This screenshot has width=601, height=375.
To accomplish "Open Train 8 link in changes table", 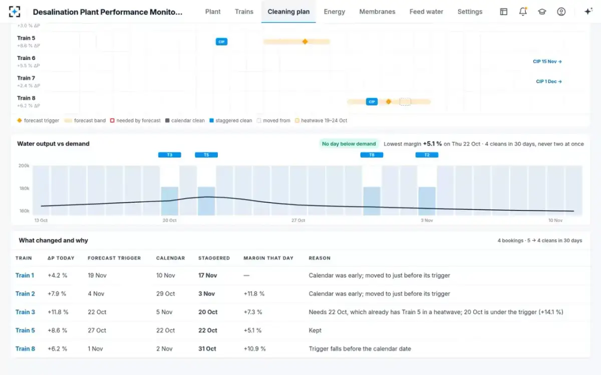I will click(25, 349).
